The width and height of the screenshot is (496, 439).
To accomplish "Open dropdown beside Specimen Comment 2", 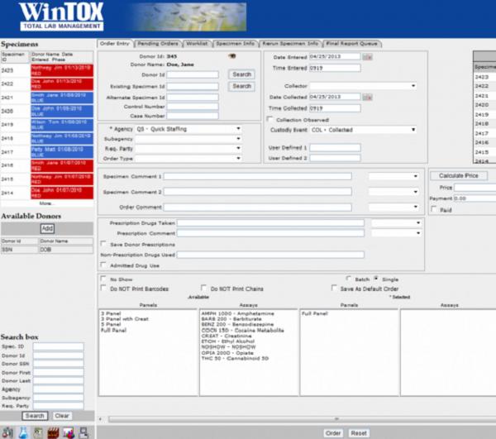I will coord(393,192).
